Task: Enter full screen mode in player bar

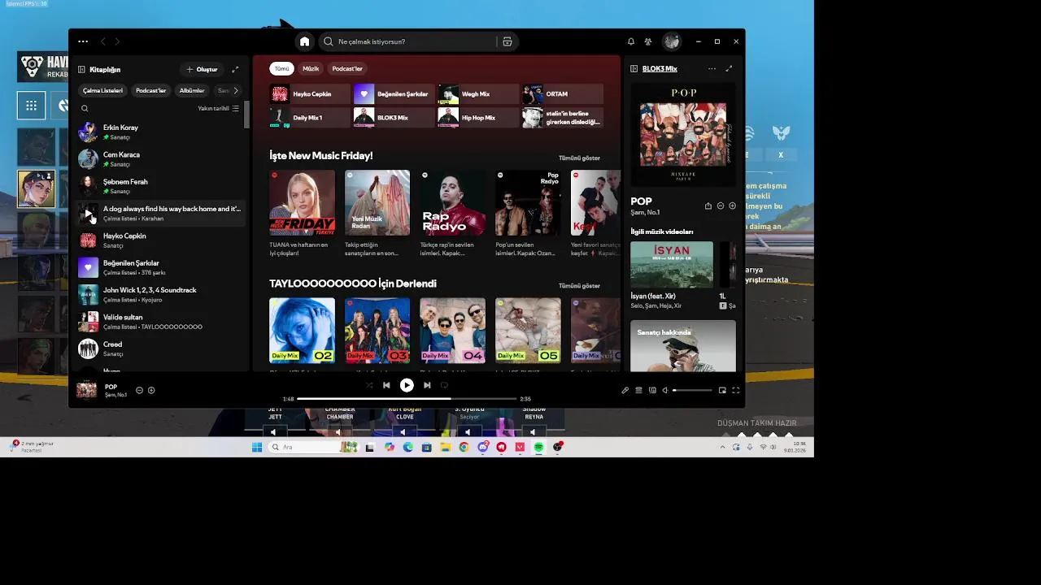Action: [736, 390]
